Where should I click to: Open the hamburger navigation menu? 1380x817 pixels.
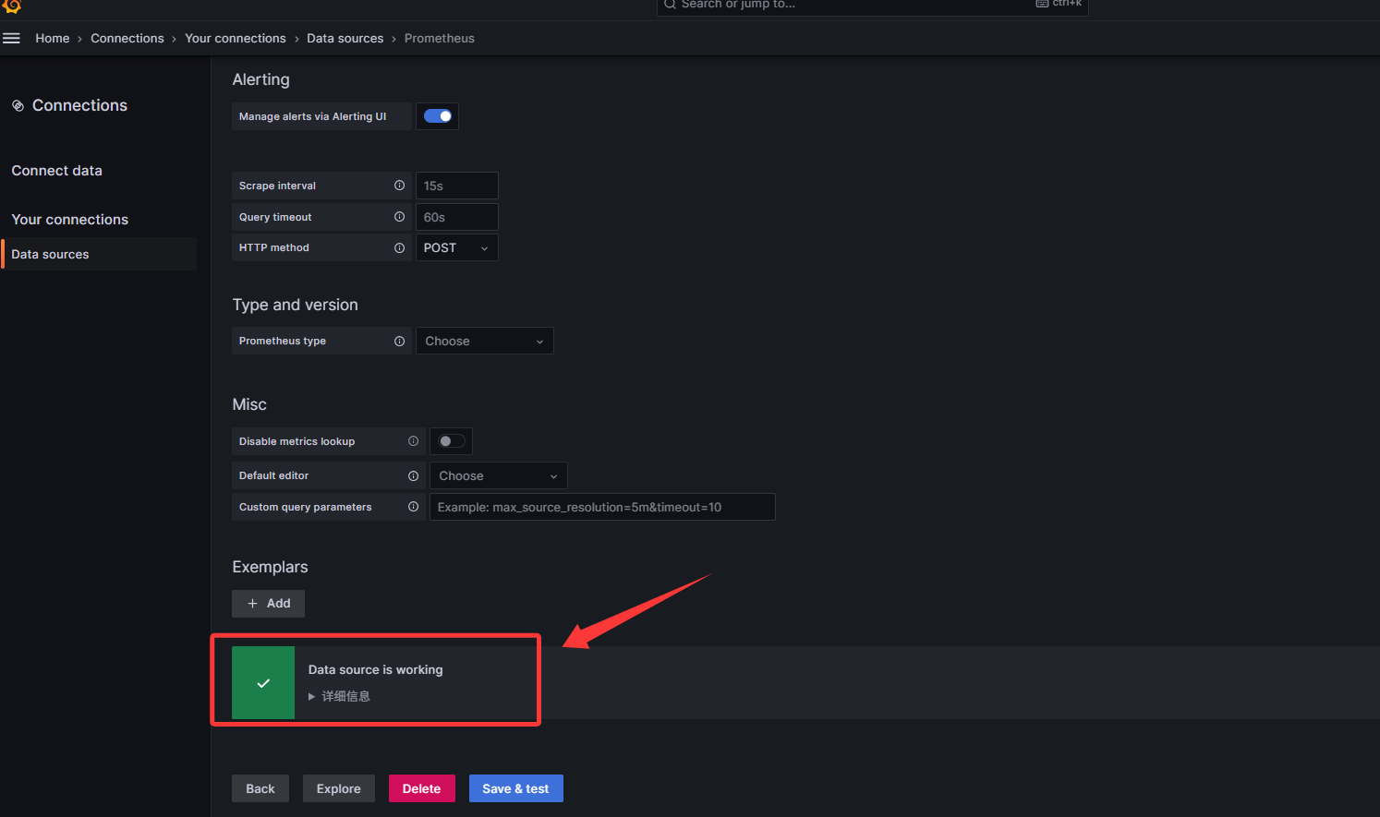[x=11, y=39]
